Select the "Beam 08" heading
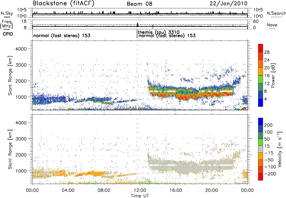This screenshot has width=286, height=198. point(139,4)
